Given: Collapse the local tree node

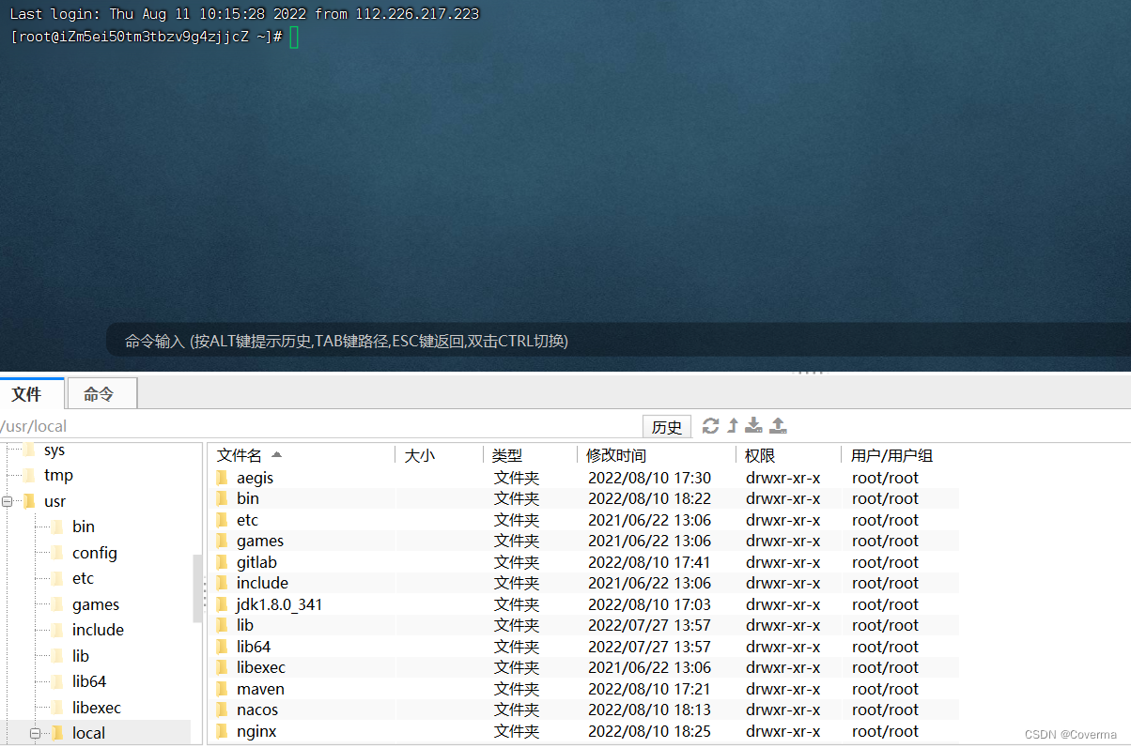Looking at the screenshot, I should coord(35,734).
